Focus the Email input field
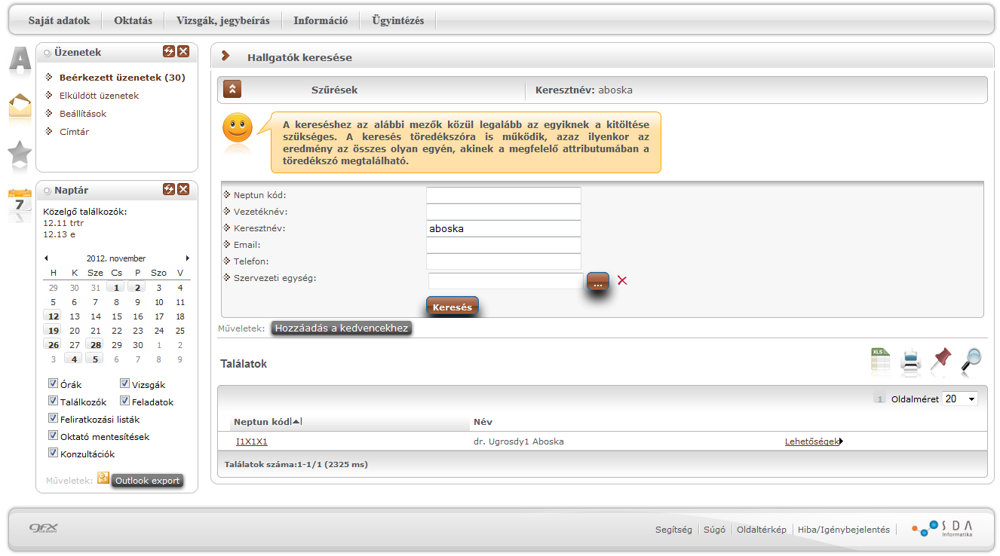 click(504, 245)
